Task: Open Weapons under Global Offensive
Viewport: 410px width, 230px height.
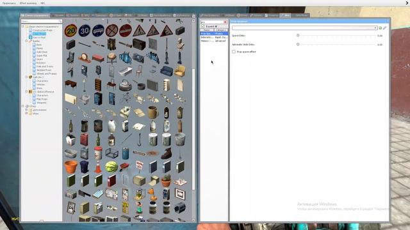Action: (x=41, y=103)
